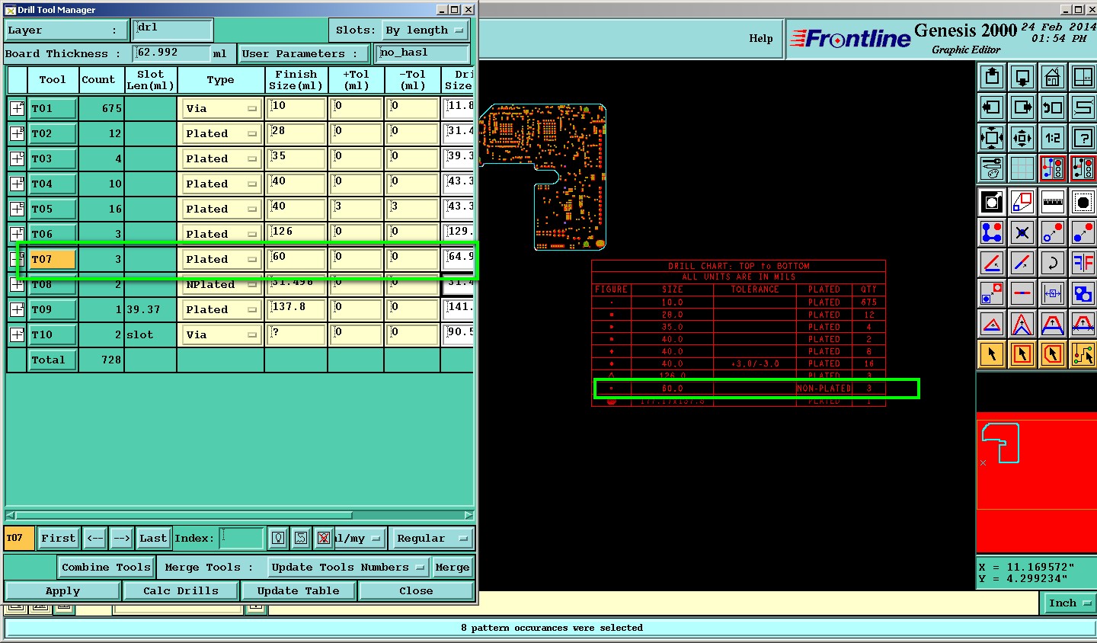Click the lightbulb highlight icon
The image size is (1097, 643).
278,539
